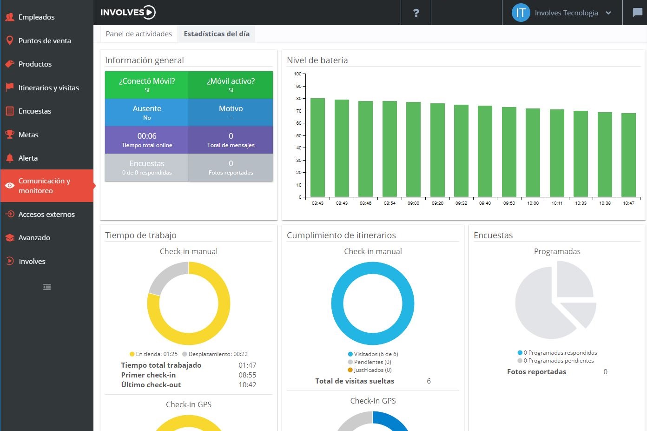
Task: Open the Alerta menu
Action: tap(46, 158)
